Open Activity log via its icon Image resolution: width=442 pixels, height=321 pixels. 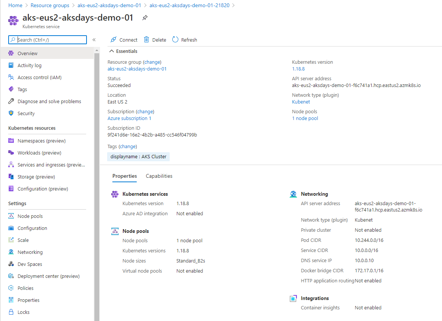click(11, 65)
